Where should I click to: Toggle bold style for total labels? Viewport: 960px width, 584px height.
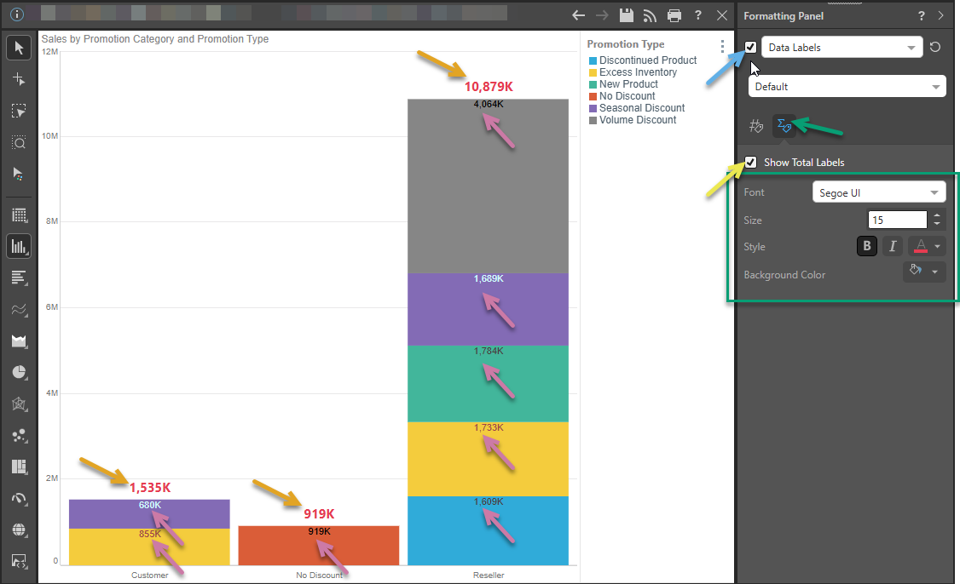point(867,246)
